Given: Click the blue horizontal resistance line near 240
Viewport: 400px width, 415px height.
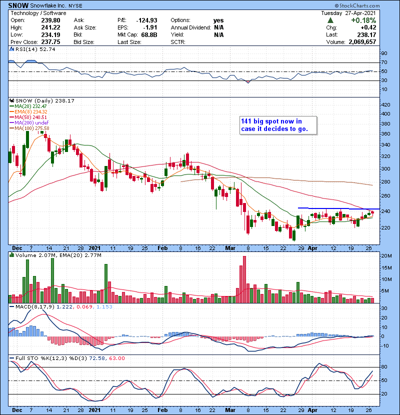Looking at the screenshot, I should [x=338, y=208].
